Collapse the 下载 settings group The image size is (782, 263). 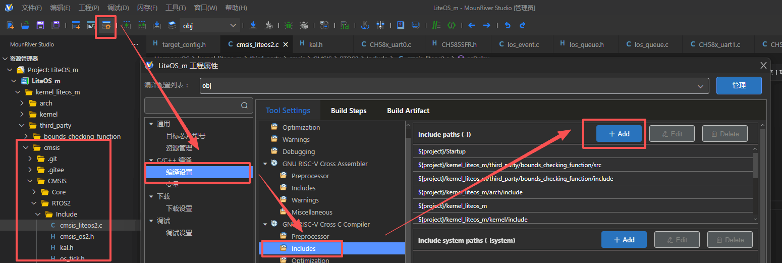point(151,196)
